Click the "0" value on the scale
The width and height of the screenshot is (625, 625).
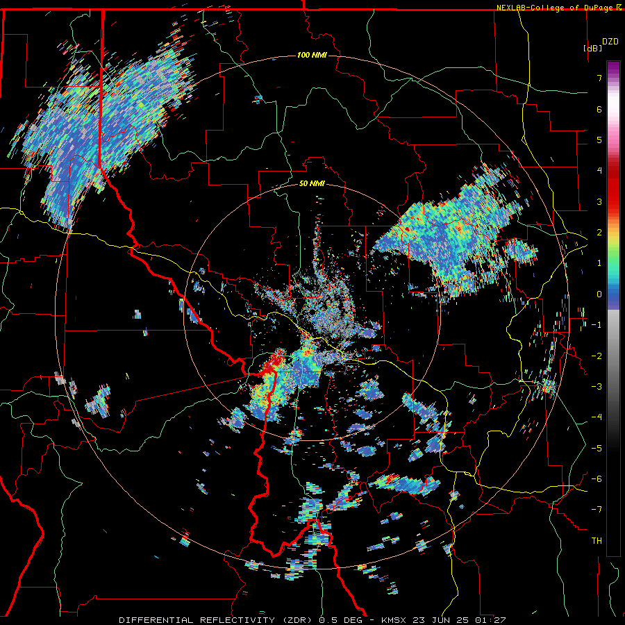pos(599,294)
